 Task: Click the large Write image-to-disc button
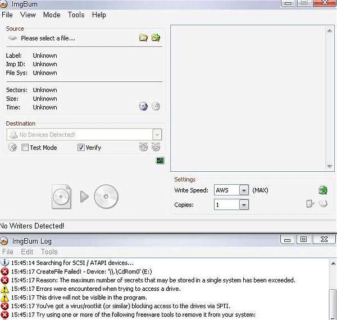point(84,196)
